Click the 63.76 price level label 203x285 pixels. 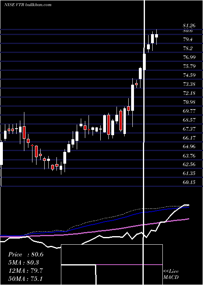[x=189, y=156]
